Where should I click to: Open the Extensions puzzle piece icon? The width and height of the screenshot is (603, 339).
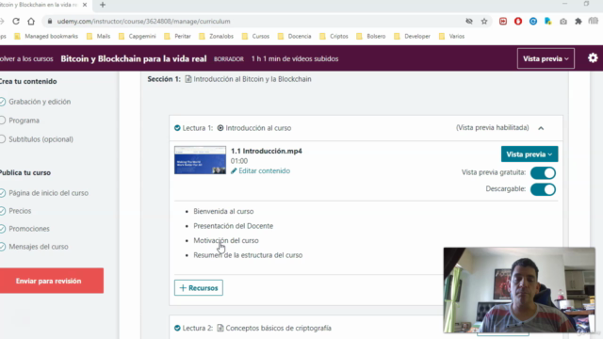click(579, 22)
